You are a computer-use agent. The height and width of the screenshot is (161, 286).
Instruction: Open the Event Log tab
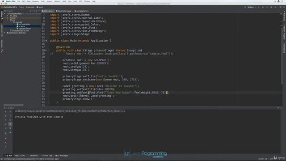[x=47, y=156]
